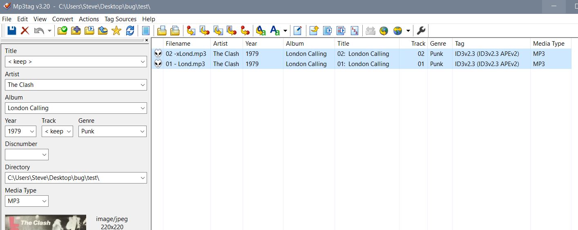Viewport: 578px width, 230px height.
Task: Click the Select all files icon
Action: 146,31
